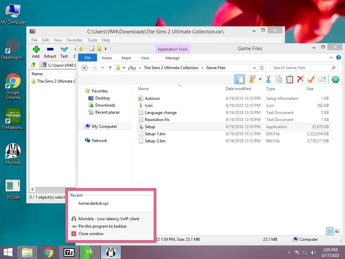Open the 7-Zip Favorites menu
Image resolution: width=345 pixels, height=259 pixels.
[74, 40]
